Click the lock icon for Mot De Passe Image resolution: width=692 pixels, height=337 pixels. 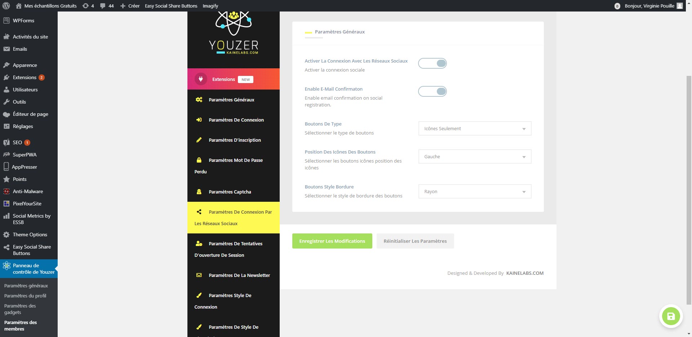click(x=199, y=160)
